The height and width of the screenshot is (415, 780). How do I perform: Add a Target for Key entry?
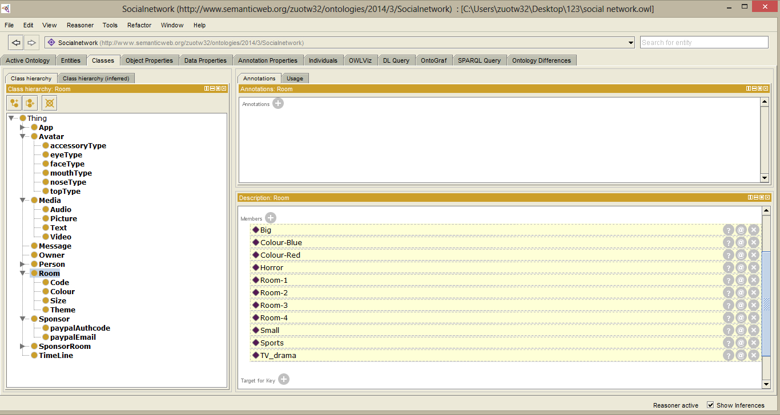pos(284,379)
